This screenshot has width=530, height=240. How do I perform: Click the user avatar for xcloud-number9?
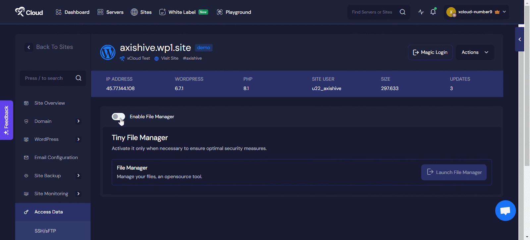click(451, 12)
